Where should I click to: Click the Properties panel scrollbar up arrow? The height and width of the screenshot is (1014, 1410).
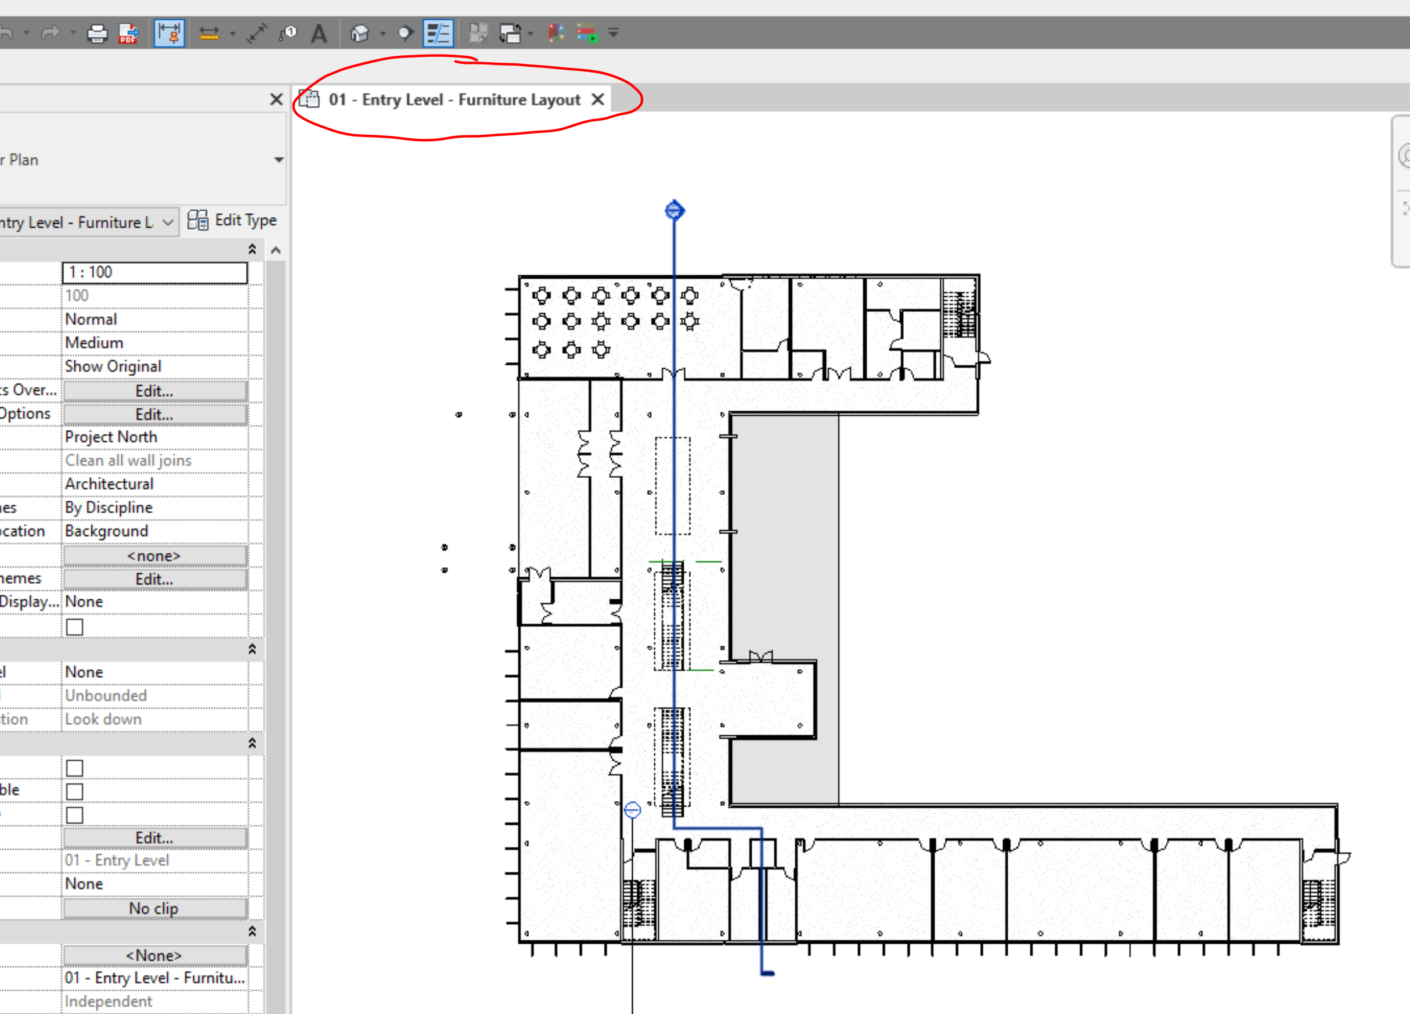[x=276, y=250]
